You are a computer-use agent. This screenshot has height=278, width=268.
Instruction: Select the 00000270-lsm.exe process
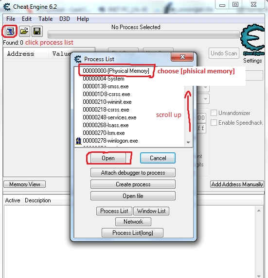pyautogui.click(x=104, y=133)
